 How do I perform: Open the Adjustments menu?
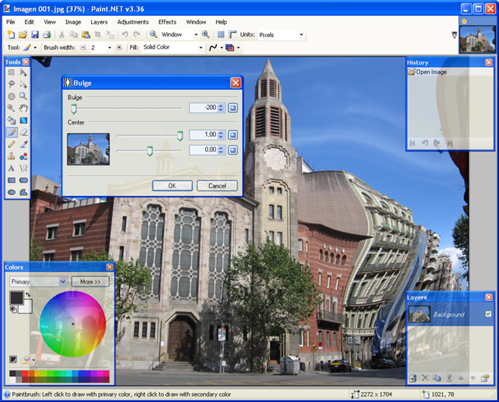point(133,22)
